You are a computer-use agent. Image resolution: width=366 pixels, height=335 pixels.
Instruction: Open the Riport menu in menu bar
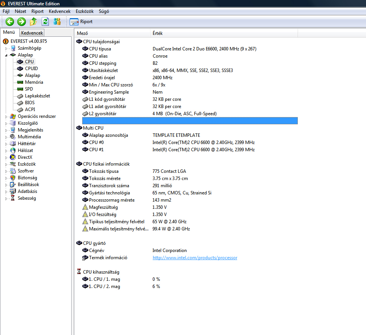pyautogui.click(x=38, y=11)
